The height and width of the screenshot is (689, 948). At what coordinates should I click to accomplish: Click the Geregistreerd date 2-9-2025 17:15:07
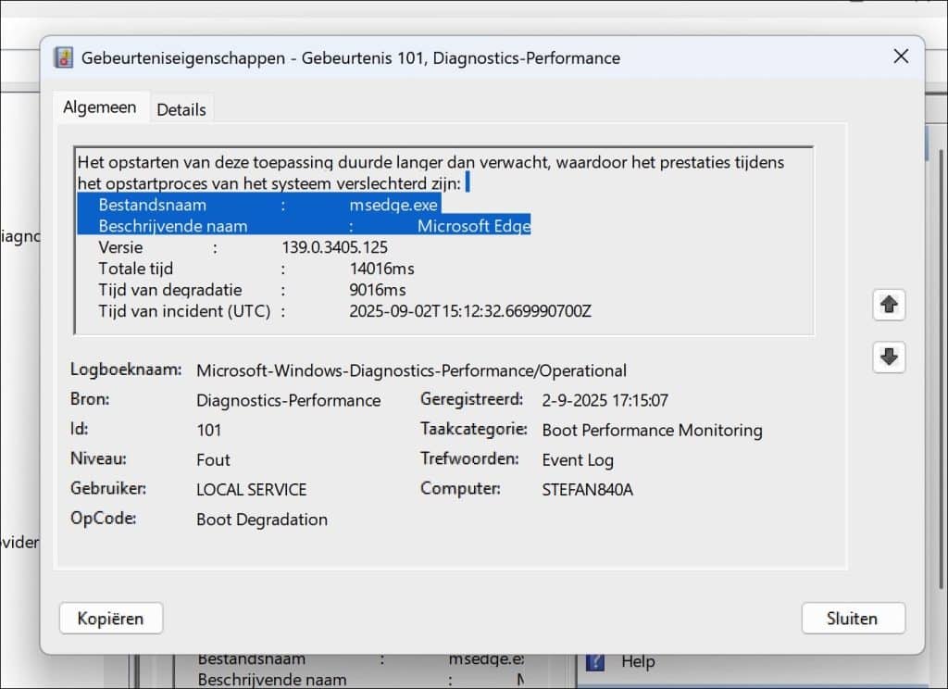pos(605,400)
